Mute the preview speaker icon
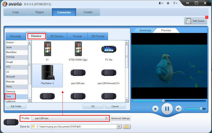Viewport: 212px width, 133px height. click(178, 109)
